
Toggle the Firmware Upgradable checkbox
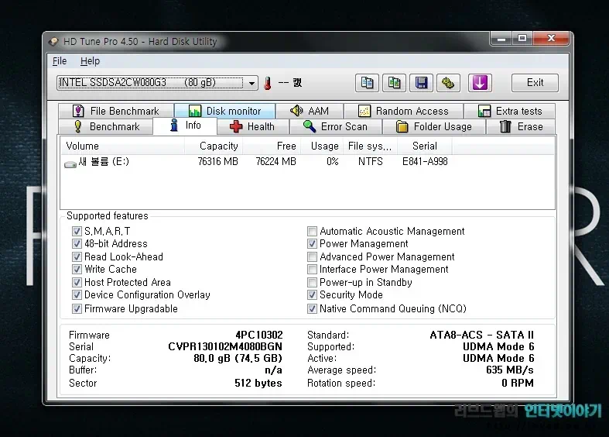[77, 308]
